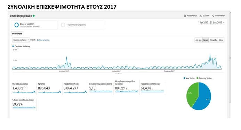The width and height of the screenshot is (241, 130).
Task: Select the Ανά ώρα hourly view
Action: (x=199, y=40)
